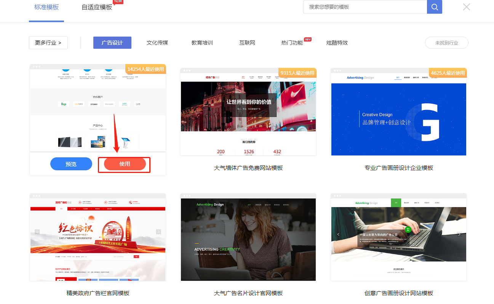This screenshot has width=494, height=304.
Task: Click the blue 预览 button
Action: click(71, 164)
